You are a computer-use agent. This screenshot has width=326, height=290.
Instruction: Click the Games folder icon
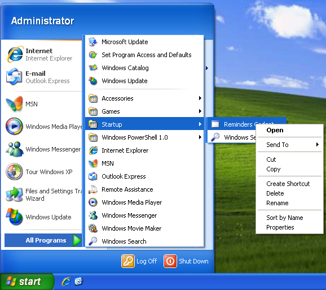[93, 111]
